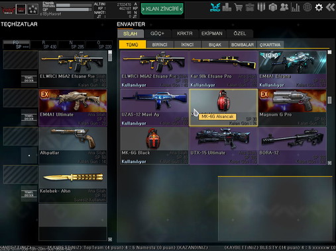Switch to the EKİPMAN tab
Screen dimensions: 336x251
212,34
